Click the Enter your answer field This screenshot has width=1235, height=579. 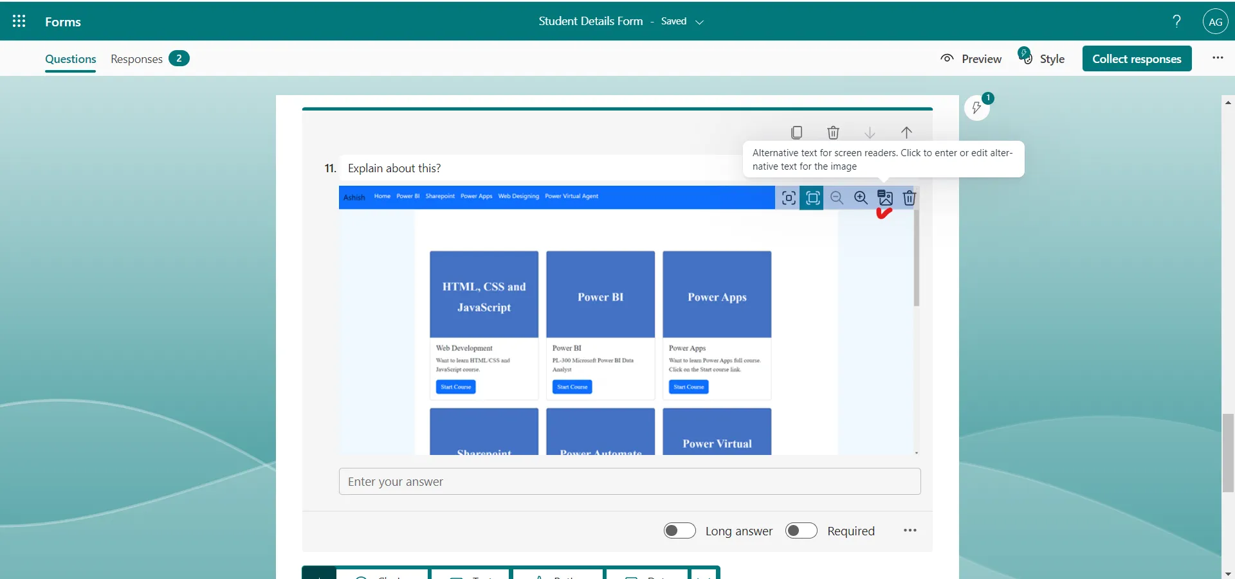(x=629, y=481)
